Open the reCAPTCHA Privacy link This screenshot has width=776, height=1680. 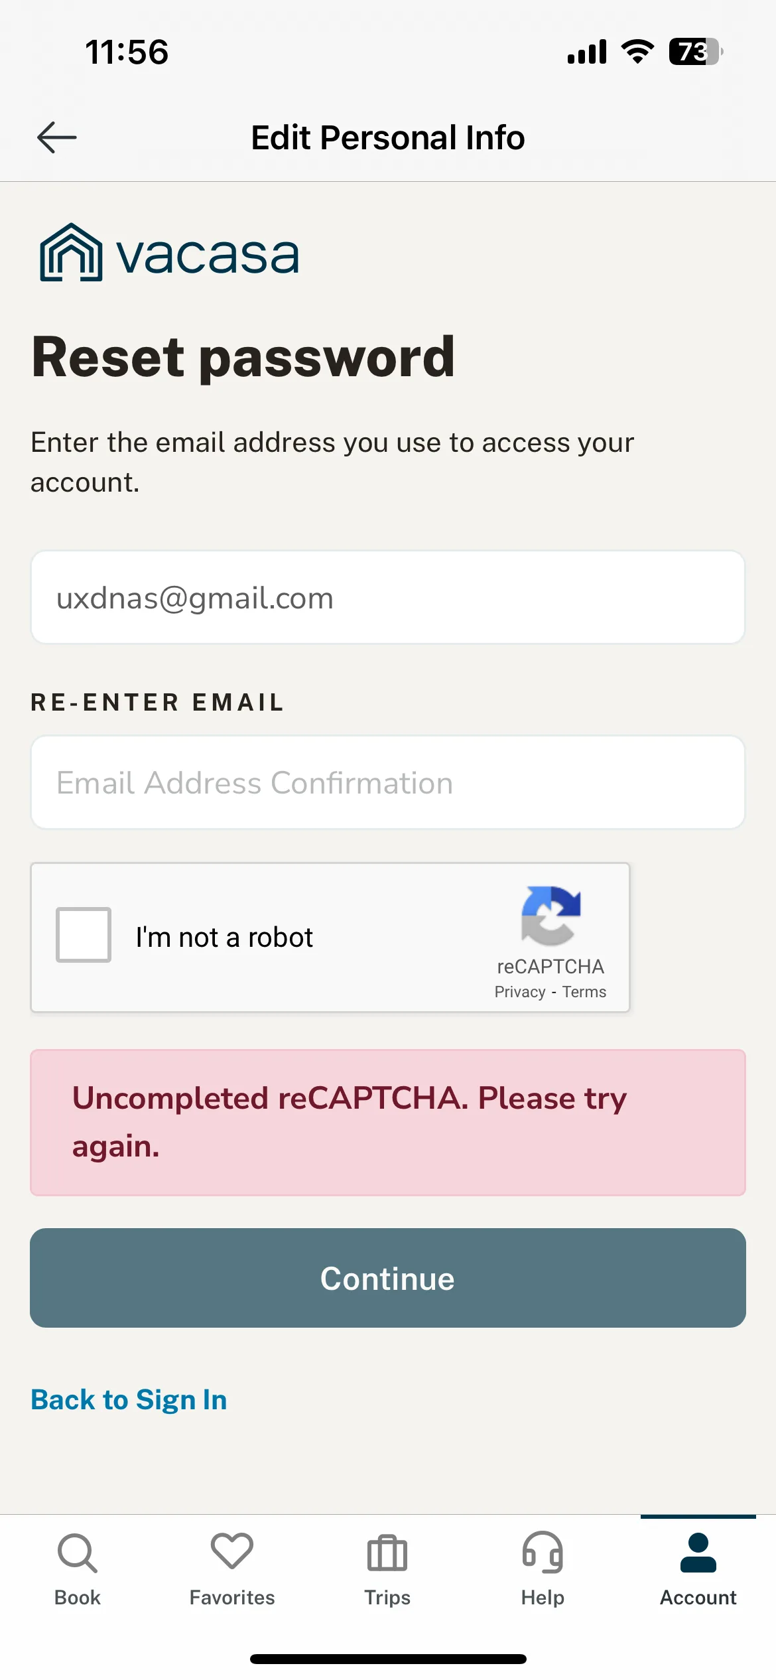coord(520,992)
